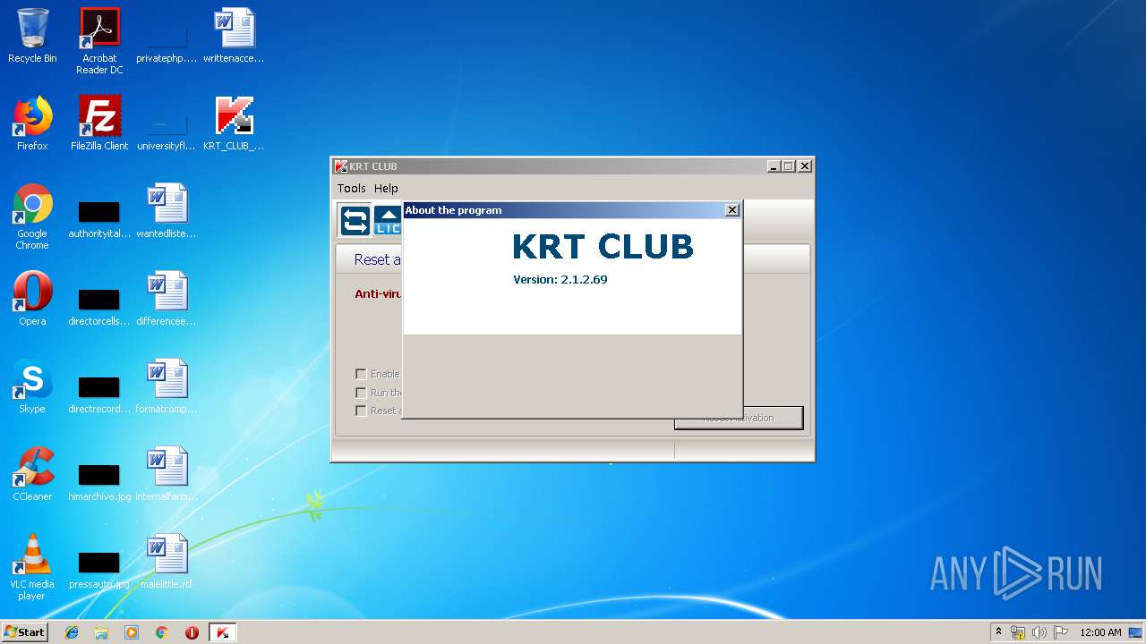This screenshot has height=644, width=1146.
Task: Close the About the program dialog
Action: point(731,209)
